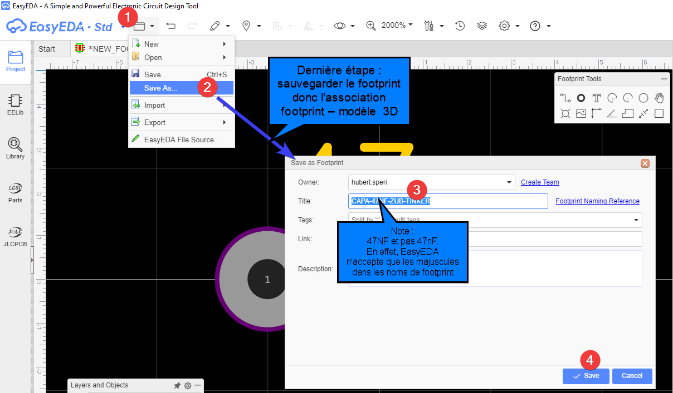
Task: Close the Save as Footprint dialog
Action: pyautogui.click(x=645, y=163)
